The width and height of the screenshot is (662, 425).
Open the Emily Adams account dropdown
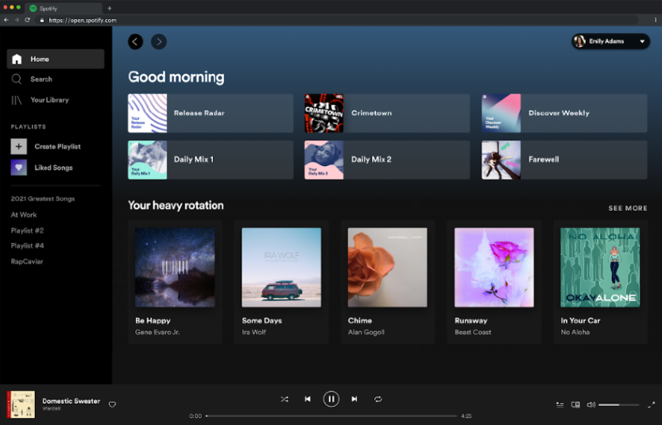[610, 41]
